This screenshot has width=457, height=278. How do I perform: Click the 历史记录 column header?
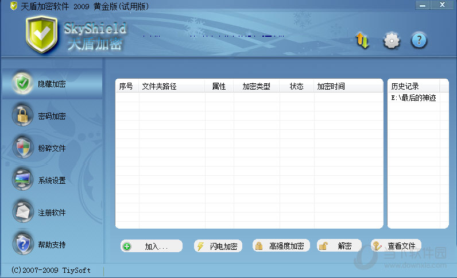[413, 86]
